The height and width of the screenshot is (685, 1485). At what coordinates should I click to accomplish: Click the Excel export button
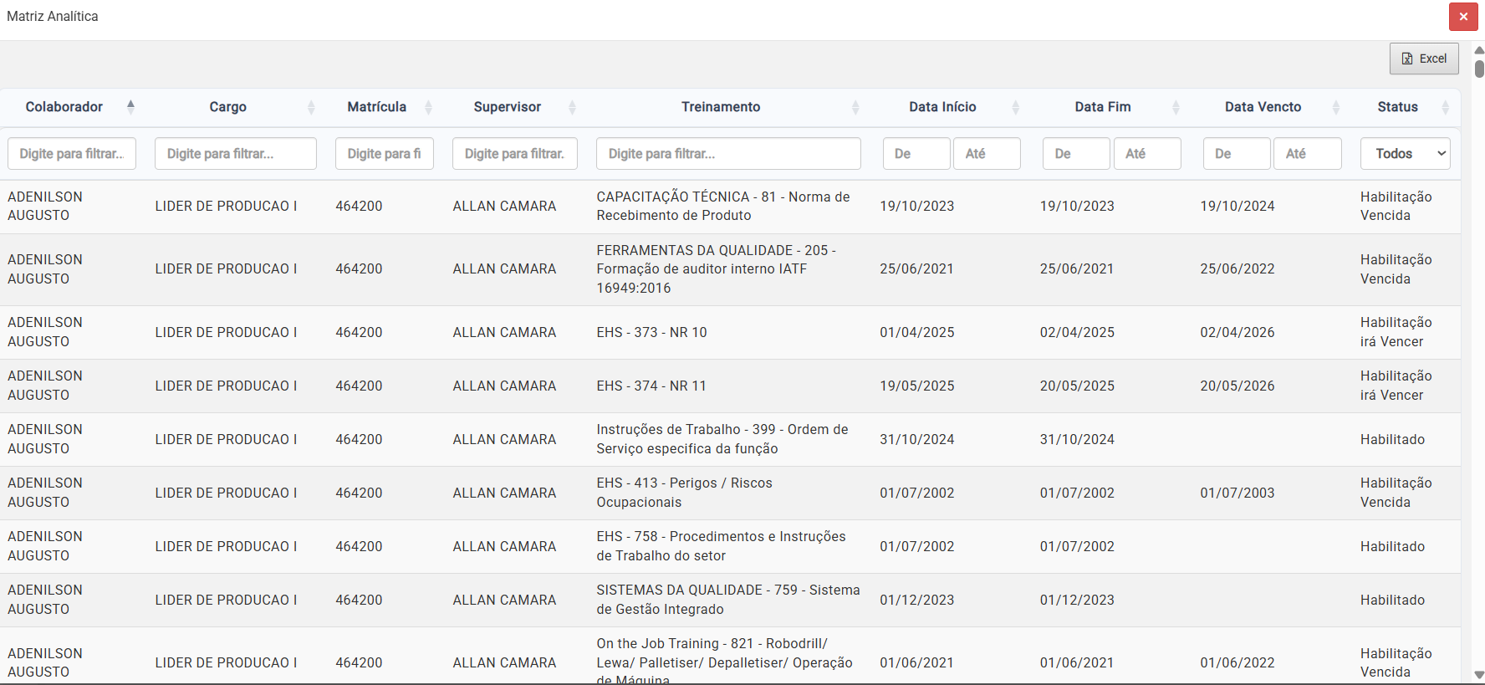point(1423,59)
